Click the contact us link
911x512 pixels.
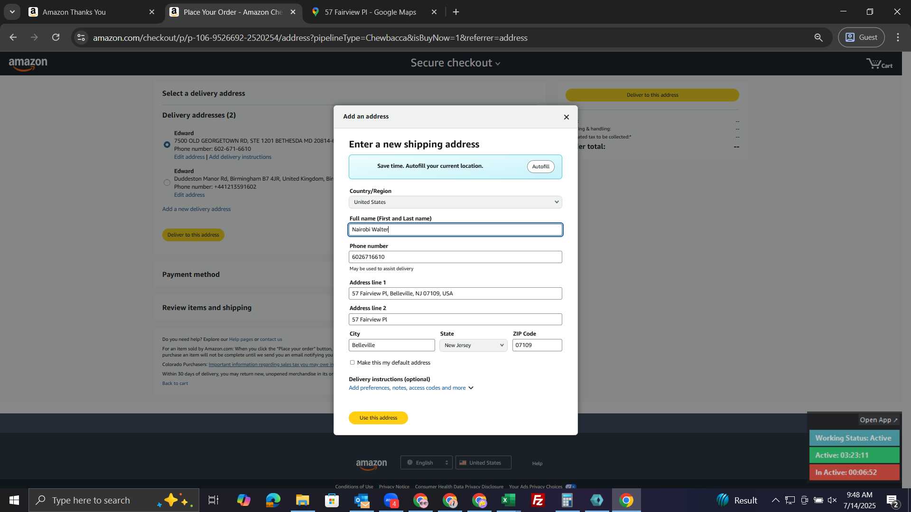pyautogui.click(x=271, y=339)
